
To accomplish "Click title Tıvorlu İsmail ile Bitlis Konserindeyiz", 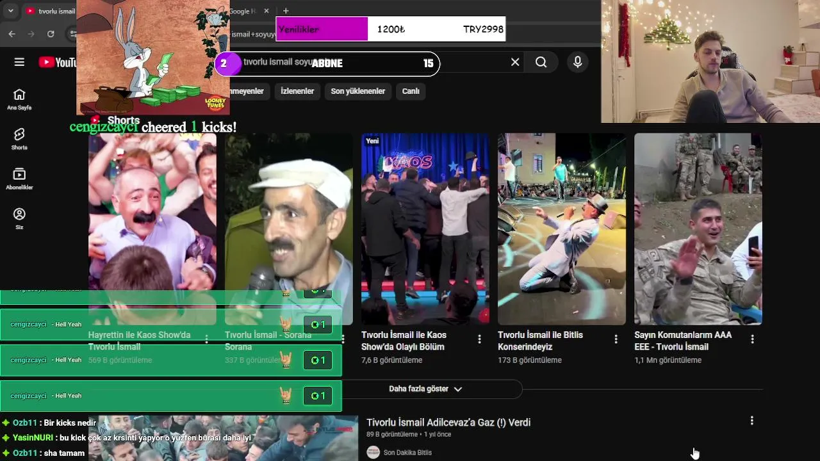I will [x=540, y=341].
